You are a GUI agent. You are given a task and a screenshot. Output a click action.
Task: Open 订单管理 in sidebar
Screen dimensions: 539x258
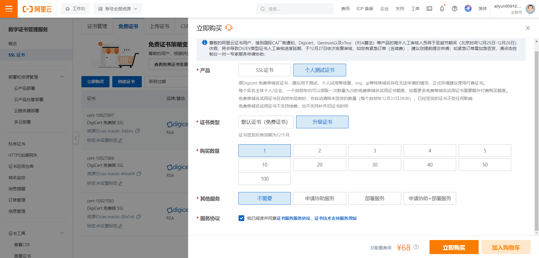(17, 200)
